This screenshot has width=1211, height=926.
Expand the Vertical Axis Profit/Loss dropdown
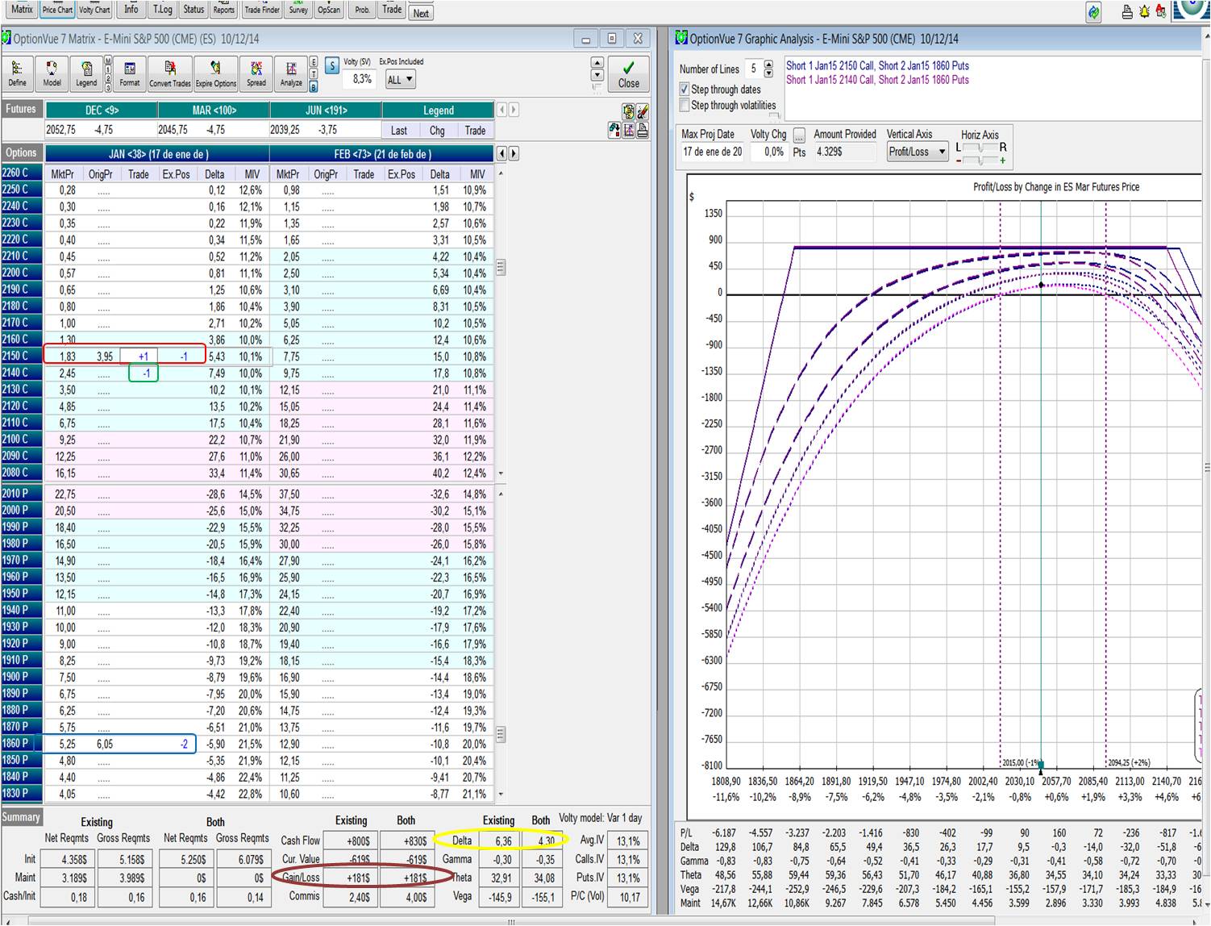(917, 152)
